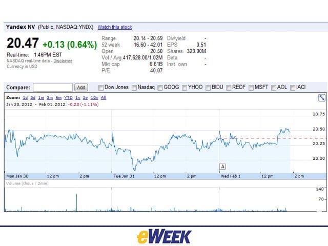Screen dimensions: 328x246
Task: Set chart zoom to 5d
Action: (33, 98)
